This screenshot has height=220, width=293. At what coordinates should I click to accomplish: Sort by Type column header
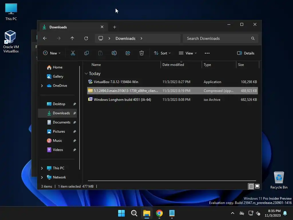pyautogui.click(x=207, y=65)
